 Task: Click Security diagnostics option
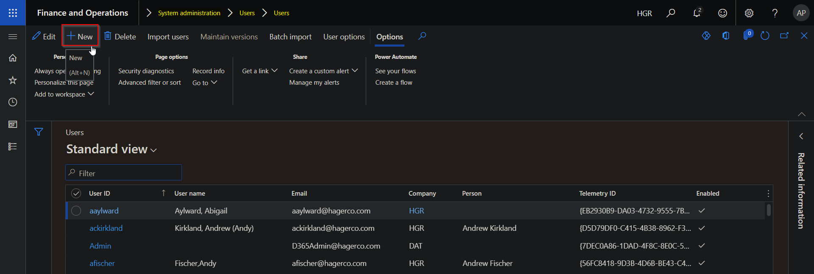[146, 71]
